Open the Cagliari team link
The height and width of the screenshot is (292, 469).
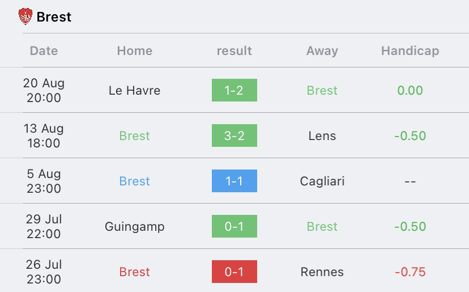322,181
